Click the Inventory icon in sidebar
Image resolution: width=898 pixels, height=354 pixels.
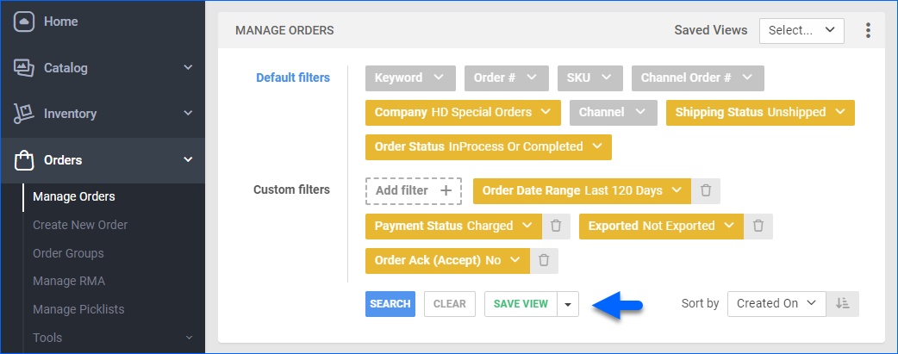(x=24, y=114)
